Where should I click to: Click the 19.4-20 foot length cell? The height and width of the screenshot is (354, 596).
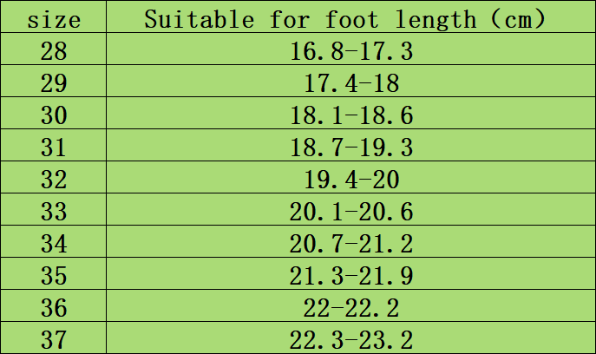pos(350,180)
